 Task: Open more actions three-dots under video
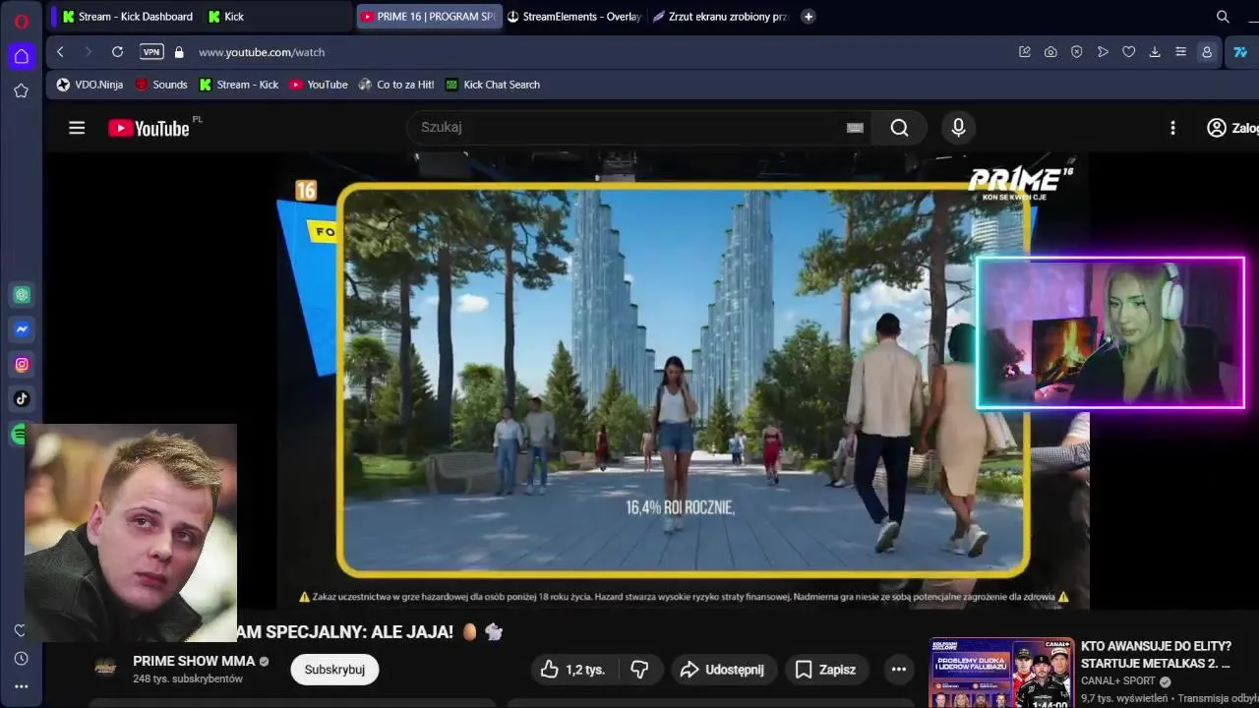(898, 670)
